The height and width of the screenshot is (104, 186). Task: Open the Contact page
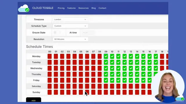pos(102,8)
